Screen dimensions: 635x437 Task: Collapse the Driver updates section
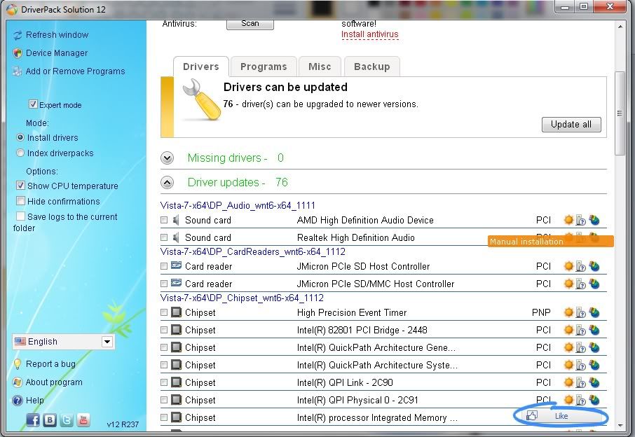[168, 183]
